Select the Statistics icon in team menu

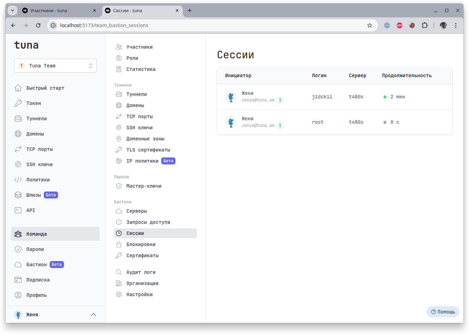click(119, 69)
